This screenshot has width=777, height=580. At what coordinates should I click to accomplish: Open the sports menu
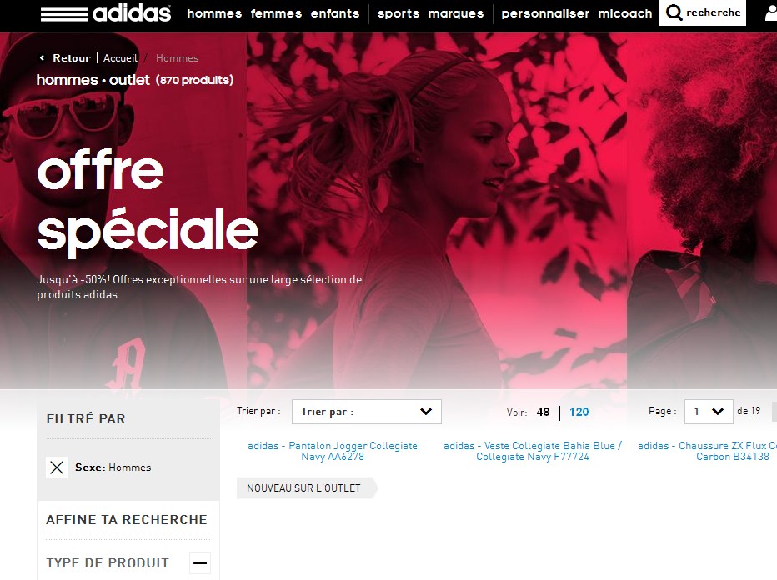tap(399, 13)
